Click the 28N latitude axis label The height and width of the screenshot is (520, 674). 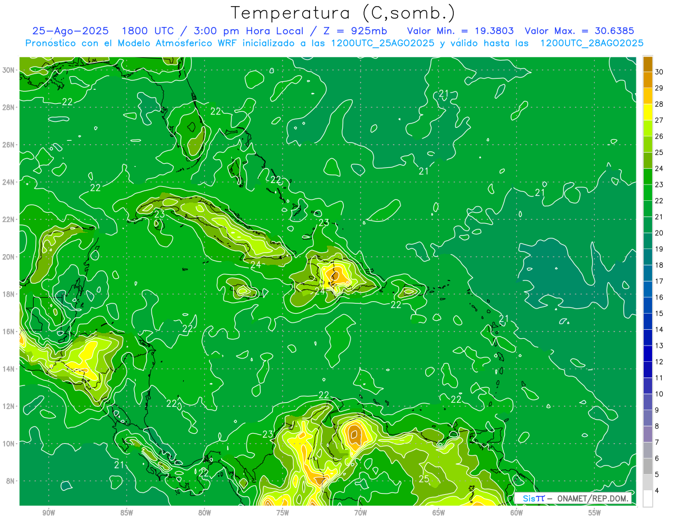8,107
